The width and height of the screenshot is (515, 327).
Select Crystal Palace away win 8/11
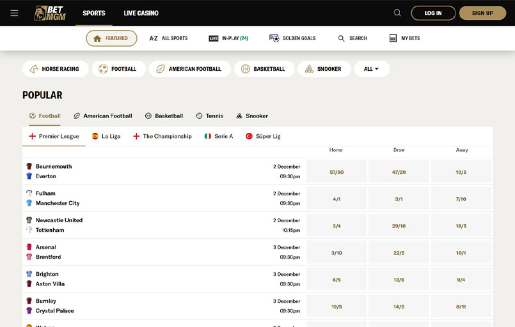coord(461,306)
